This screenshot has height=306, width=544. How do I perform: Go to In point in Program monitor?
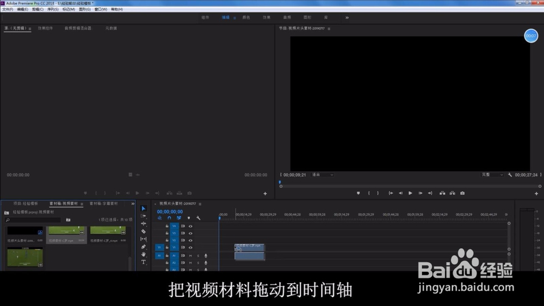tap(391, 193)
